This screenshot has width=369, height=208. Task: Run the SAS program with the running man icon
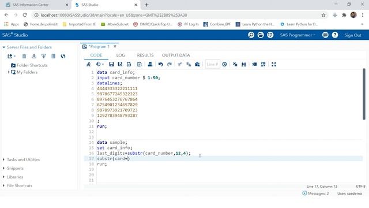click(89, 64)
